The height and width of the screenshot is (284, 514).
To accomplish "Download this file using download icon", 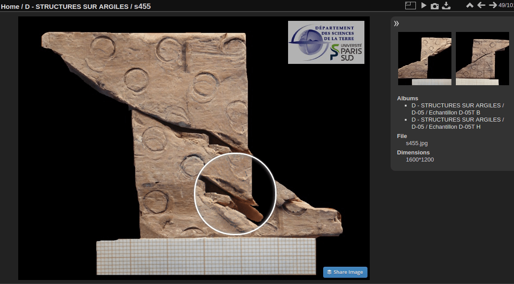I will pos(447,5).
